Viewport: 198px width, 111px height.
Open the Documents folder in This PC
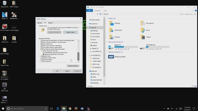[147, 23]
